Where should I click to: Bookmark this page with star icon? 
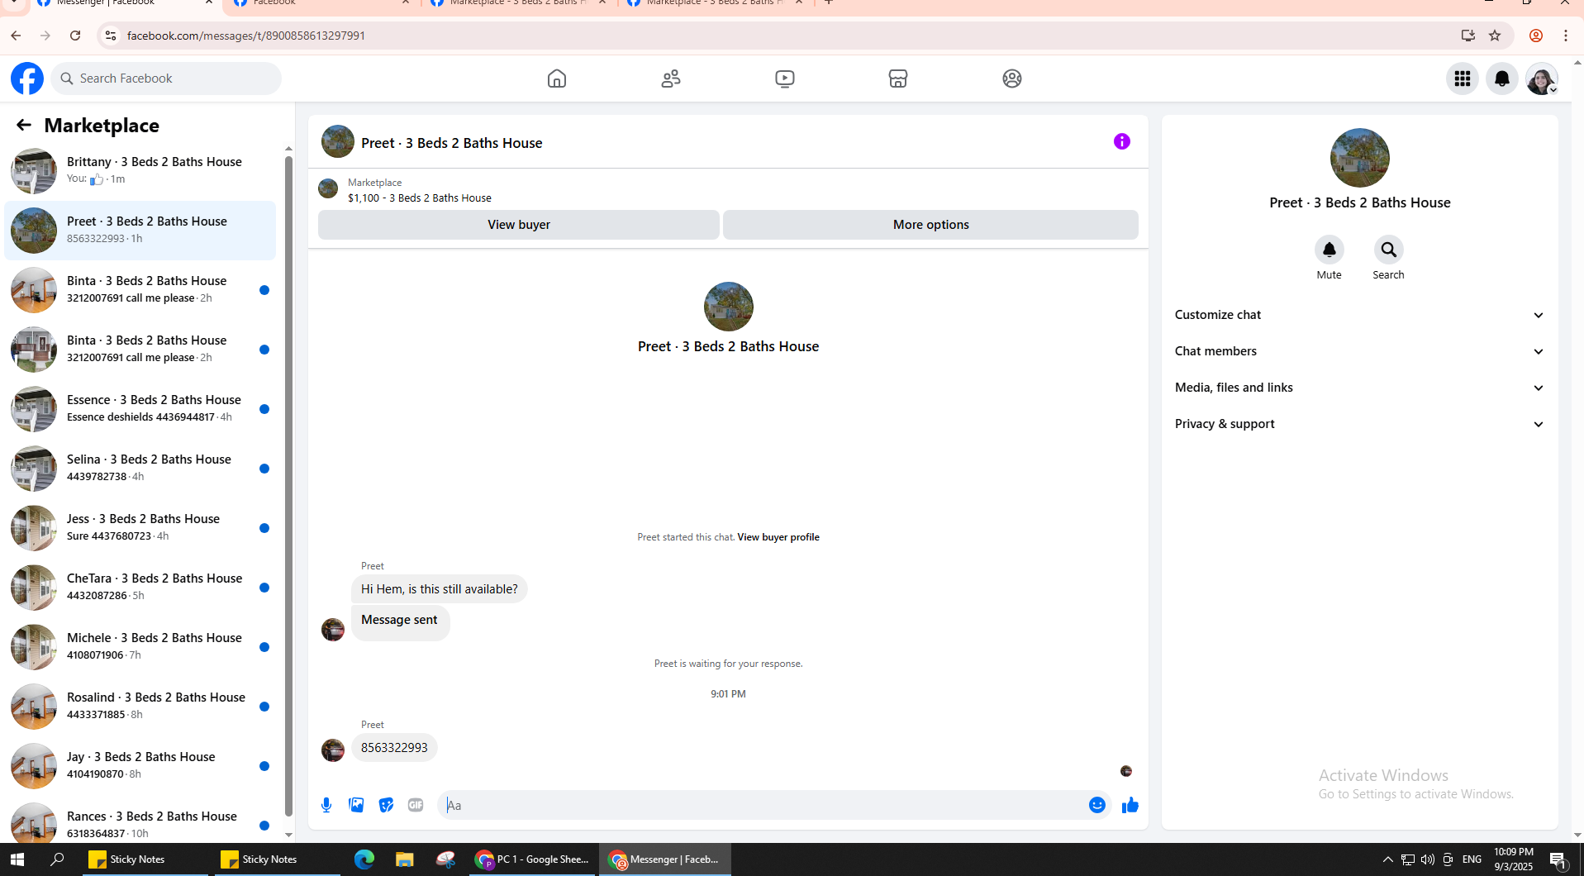1495,36
